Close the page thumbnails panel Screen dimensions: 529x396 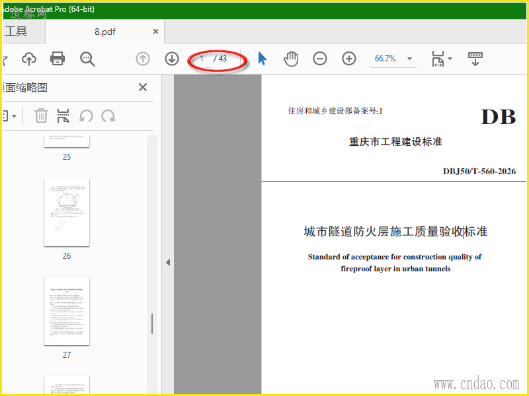[x=143, y=87]
